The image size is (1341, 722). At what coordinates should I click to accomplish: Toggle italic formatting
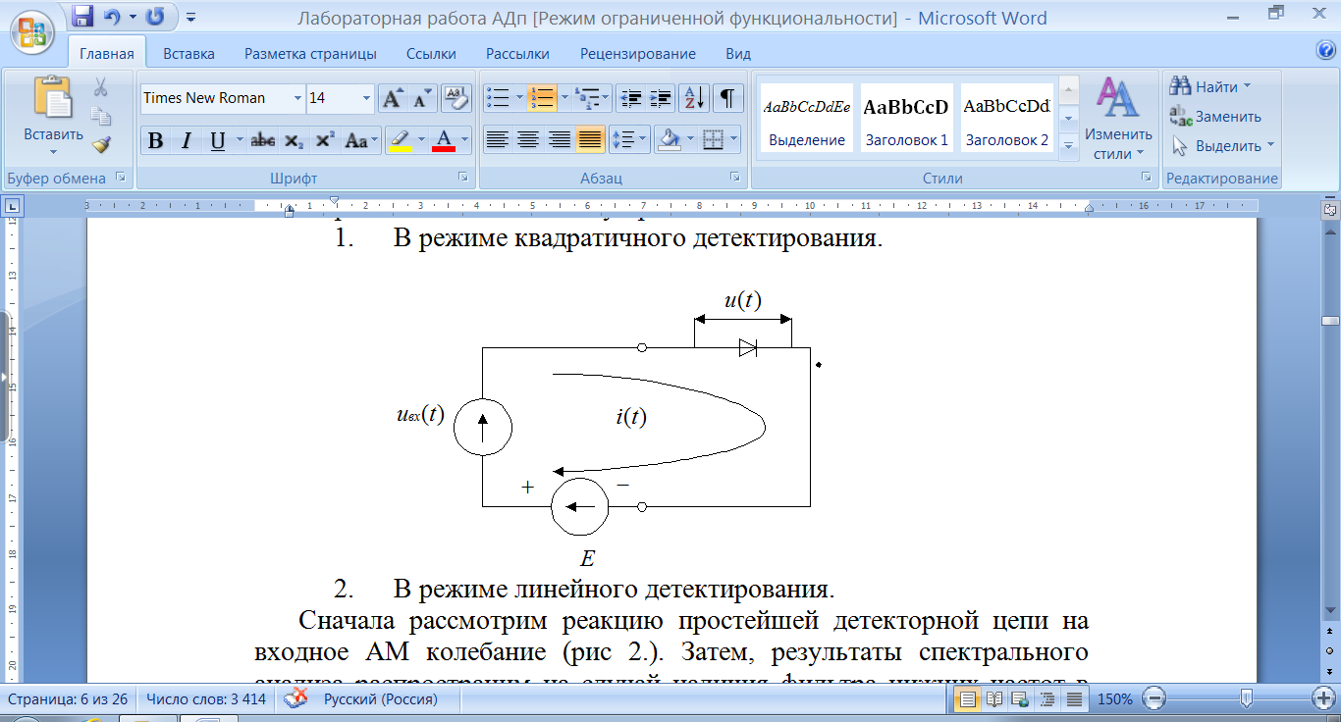[186, 140]
